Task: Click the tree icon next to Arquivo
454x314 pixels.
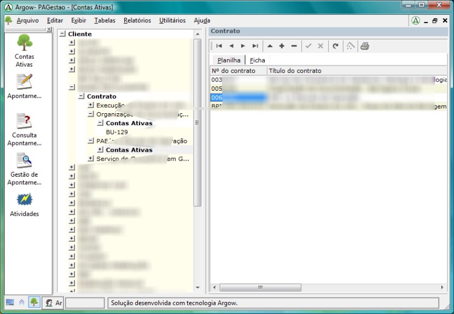Action: pos(9,20)
